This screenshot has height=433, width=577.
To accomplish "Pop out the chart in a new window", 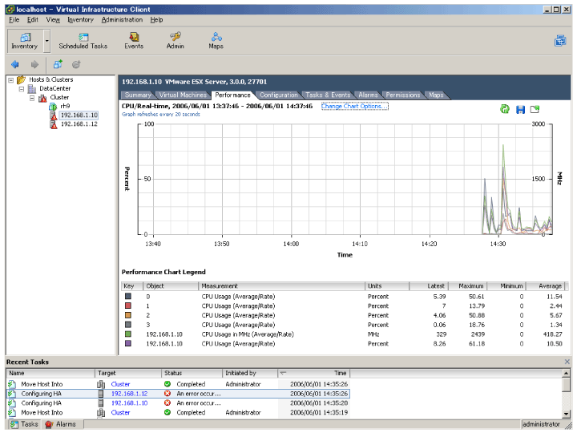I will [535, 109].
